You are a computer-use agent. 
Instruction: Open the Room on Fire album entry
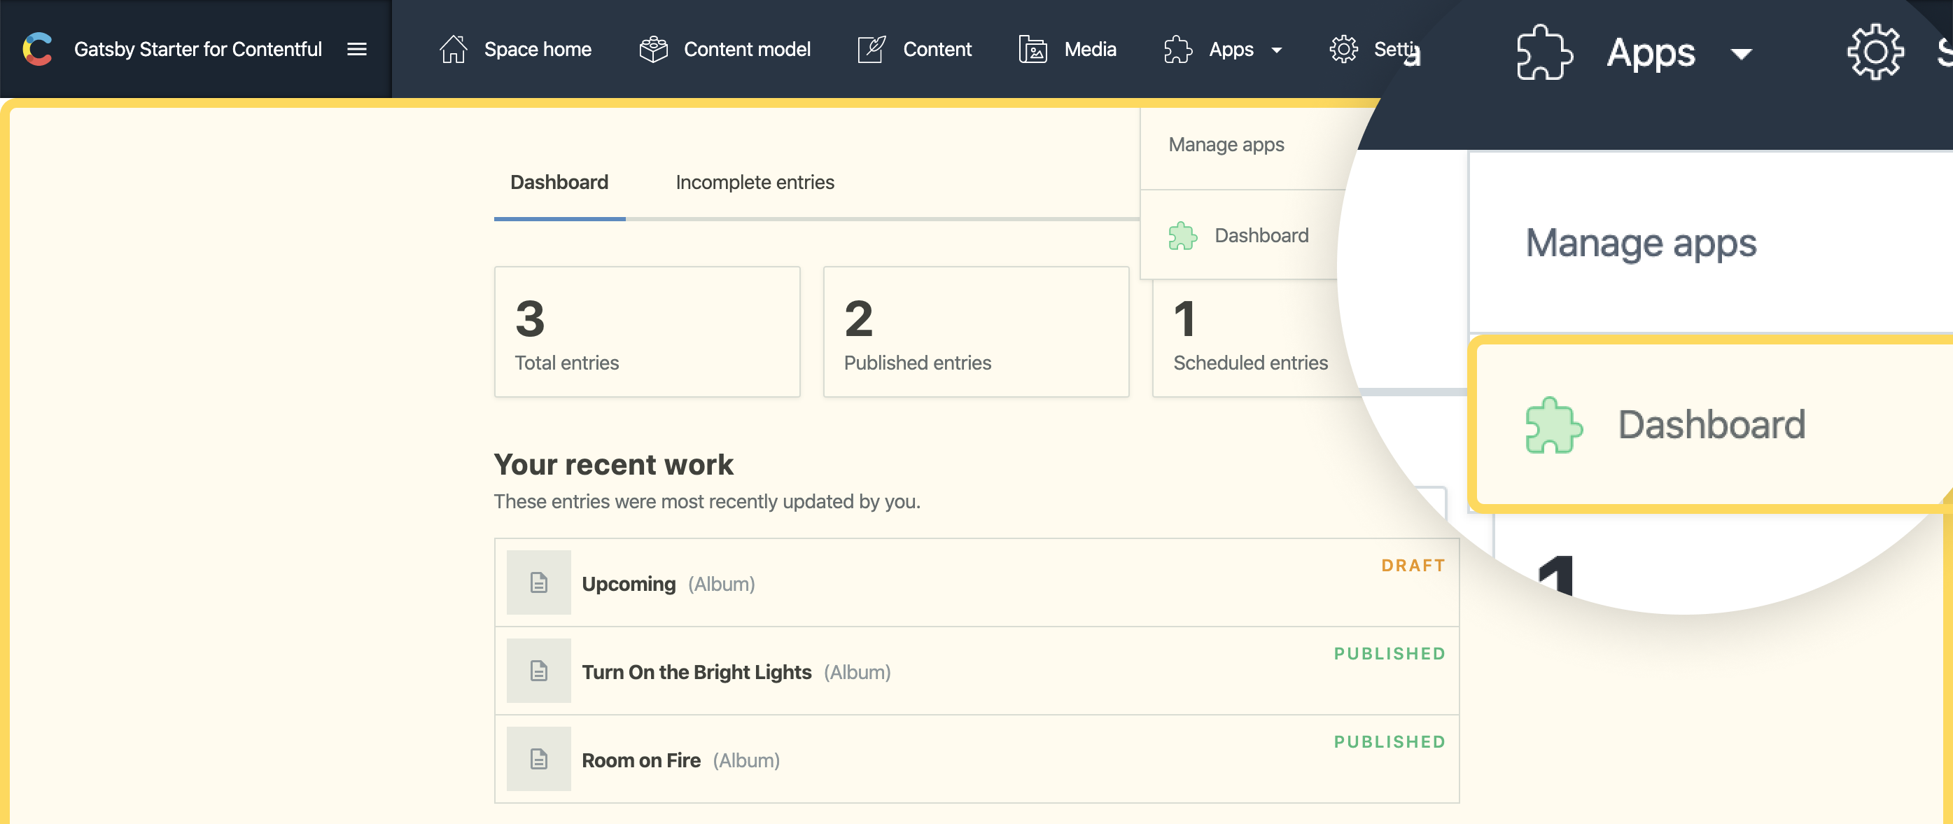click(640, 760)
